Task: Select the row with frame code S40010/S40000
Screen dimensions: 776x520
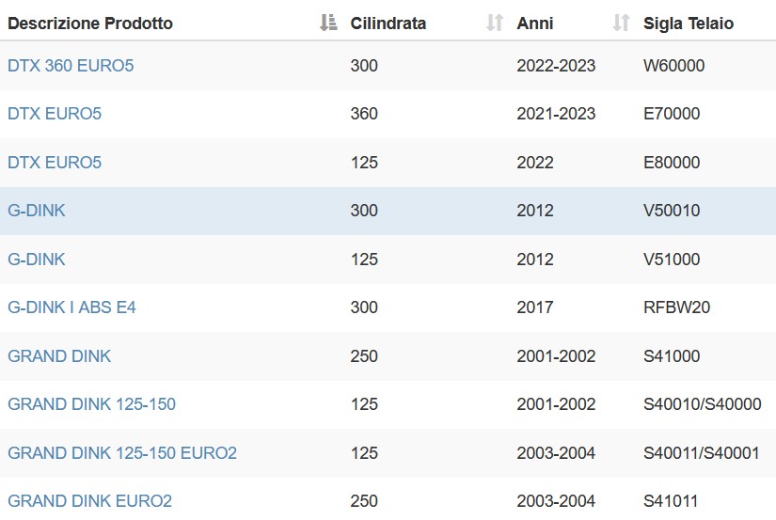Action: click(x=388, y=404)
